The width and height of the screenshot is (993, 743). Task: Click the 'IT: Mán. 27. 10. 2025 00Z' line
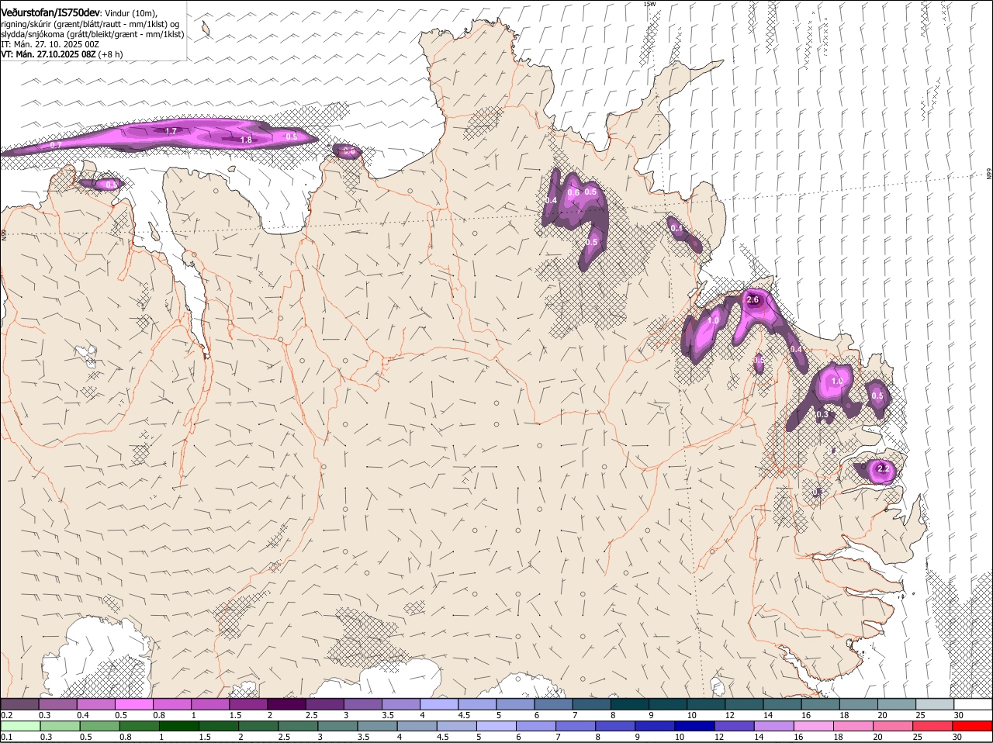point(50,44)
